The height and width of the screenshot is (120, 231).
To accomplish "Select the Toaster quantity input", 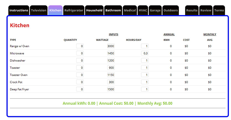I will point(80,68).
